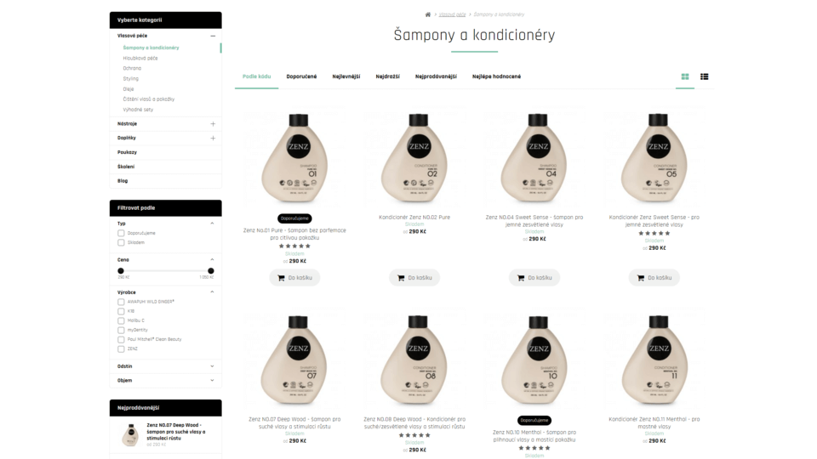The image size is (817, 459).
Task: Expand the Odstín filter section
Action: coord(165,366)
